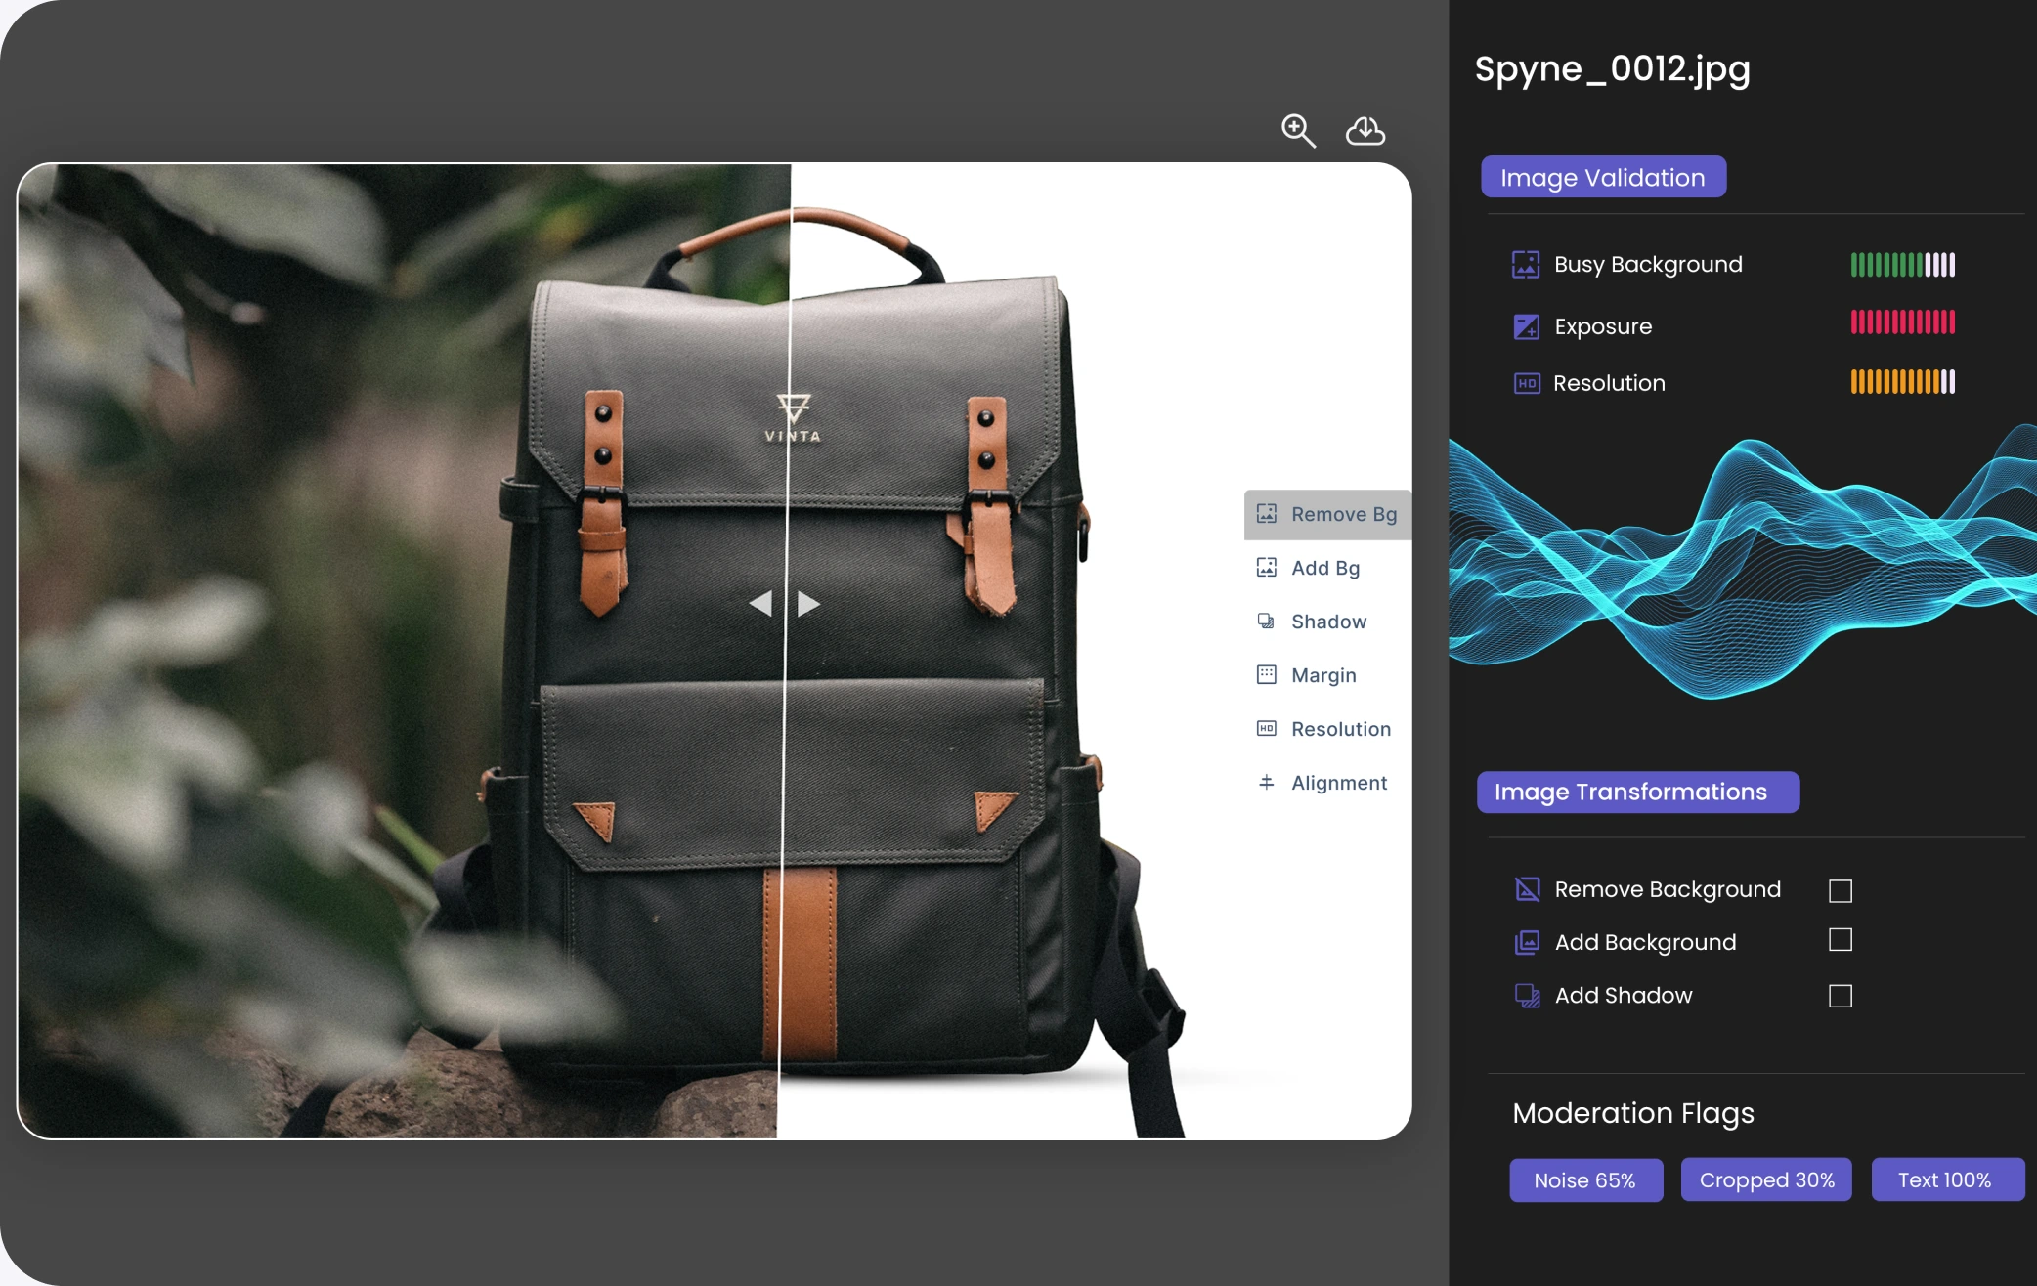
Task: Click the right arrow of comparison slider
Action: coord(808,604)
